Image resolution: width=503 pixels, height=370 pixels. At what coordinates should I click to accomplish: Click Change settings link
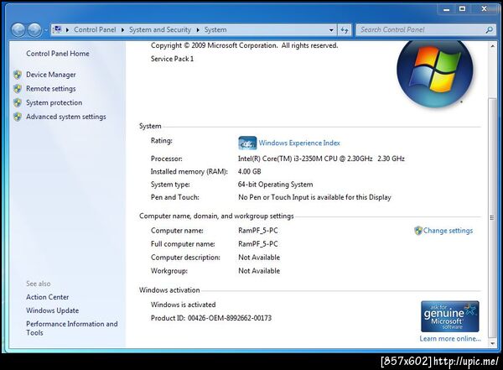click(448, 231)
